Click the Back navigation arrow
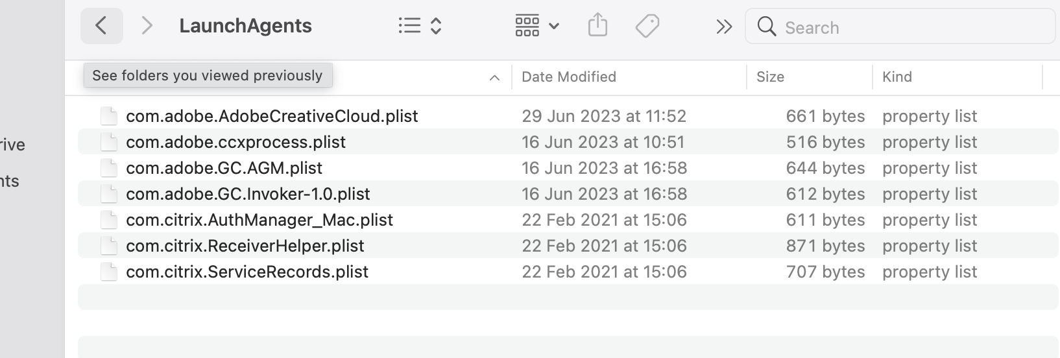Image resolution: width=1060 pixels, height=358 pixels. point(101,26)
